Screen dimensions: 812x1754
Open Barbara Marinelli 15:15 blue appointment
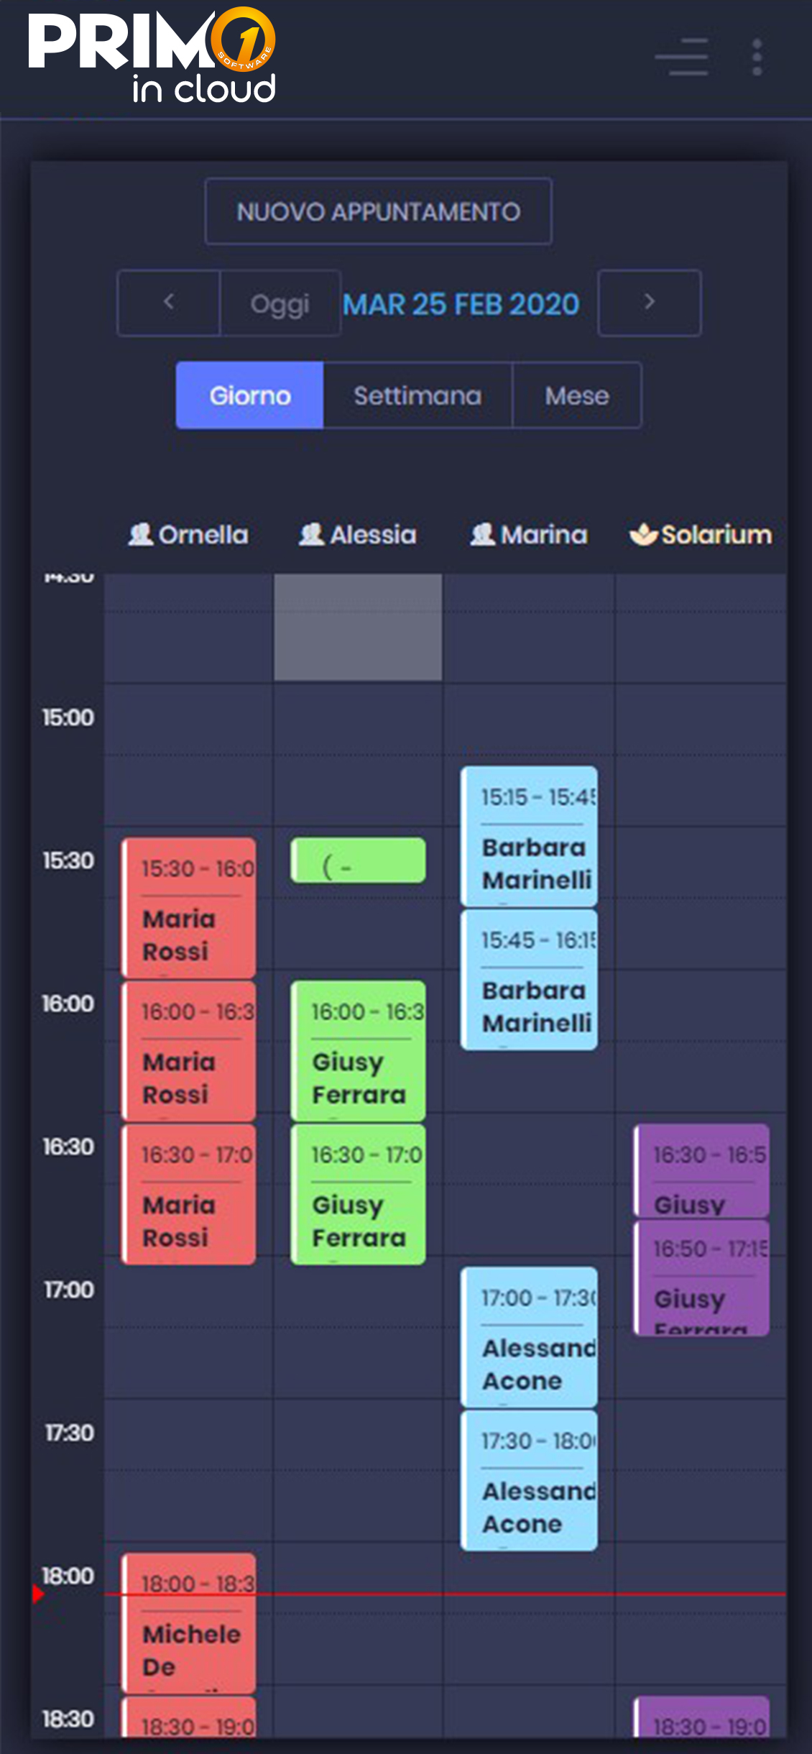pos(529,836)
